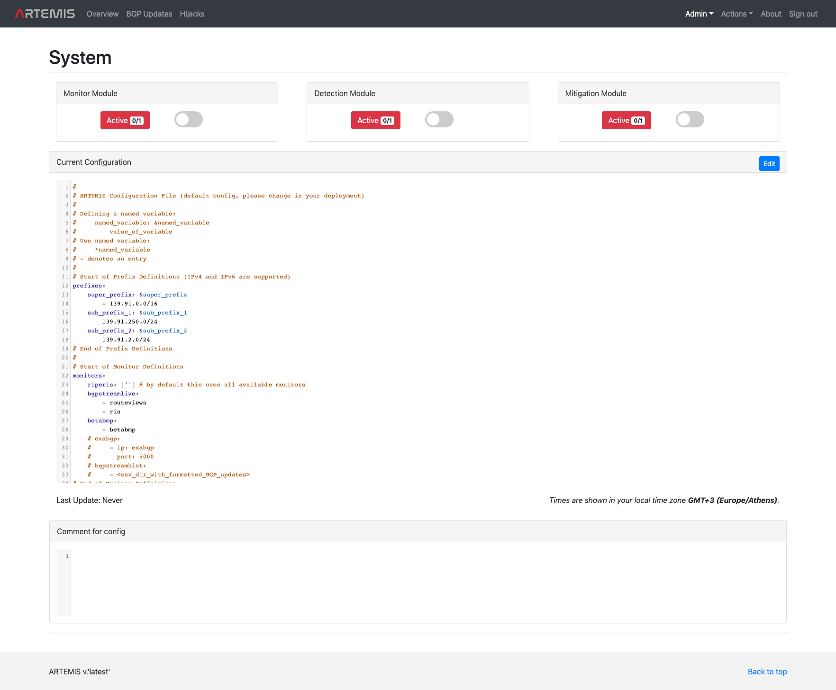Image resolution: width=836 pixels, height=690 pixels.
Task: Open the BGP Updates page
Action: pos(149,14)
